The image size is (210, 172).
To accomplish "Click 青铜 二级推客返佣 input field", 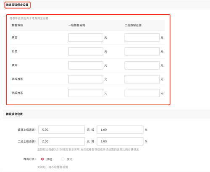I will point(142,65).
